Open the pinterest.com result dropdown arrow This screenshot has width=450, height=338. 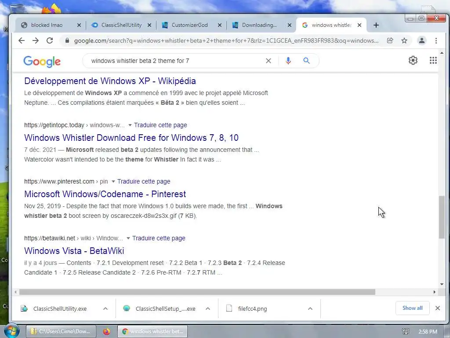click(x=113, y=182)
